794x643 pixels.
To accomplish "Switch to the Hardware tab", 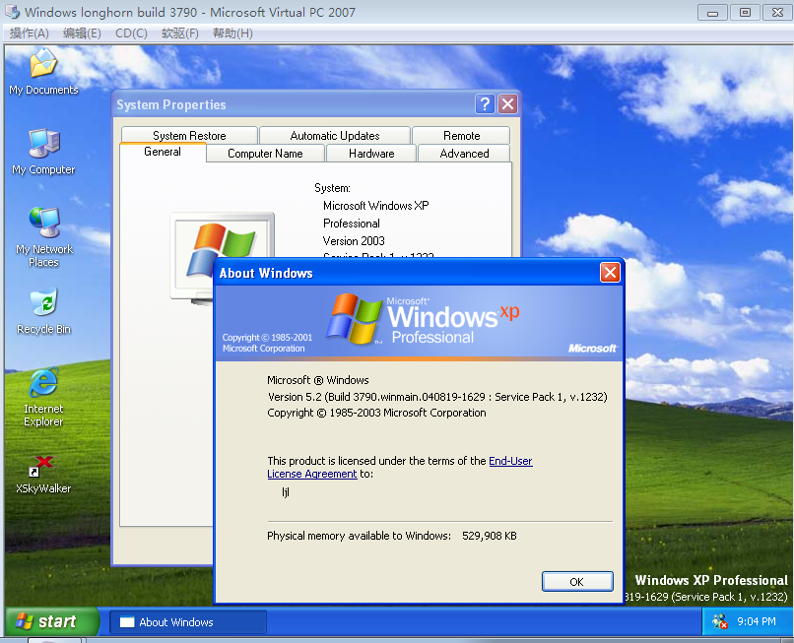I will coord(371,154).
